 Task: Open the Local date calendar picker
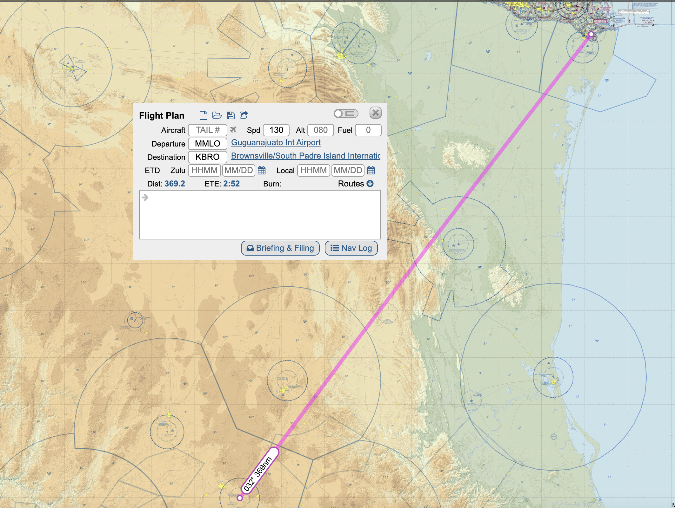(371, 170)
